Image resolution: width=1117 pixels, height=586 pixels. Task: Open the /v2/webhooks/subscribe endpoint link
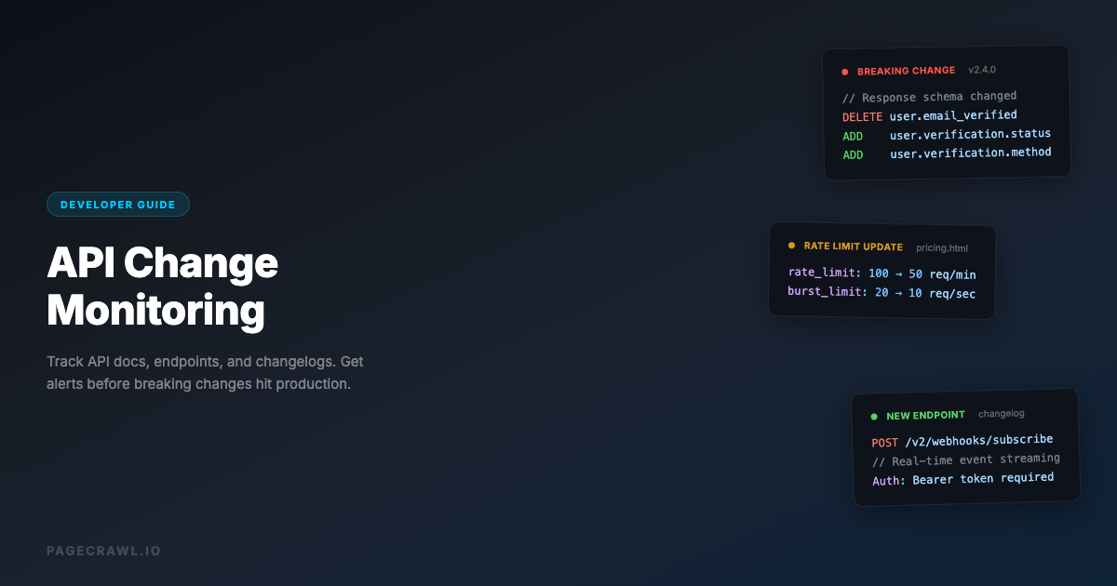pyautogui.click(x=979, y=439)
